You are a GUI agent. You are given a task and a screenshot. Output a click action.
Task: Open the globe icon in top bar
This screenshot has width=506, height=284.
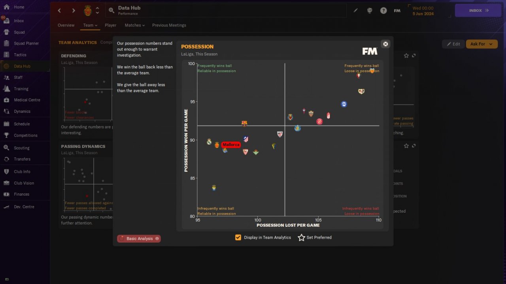[x=370, y=11]
